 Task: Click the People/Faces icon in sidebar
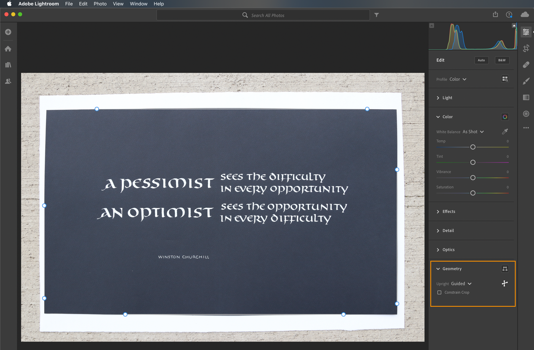(9, 81)
